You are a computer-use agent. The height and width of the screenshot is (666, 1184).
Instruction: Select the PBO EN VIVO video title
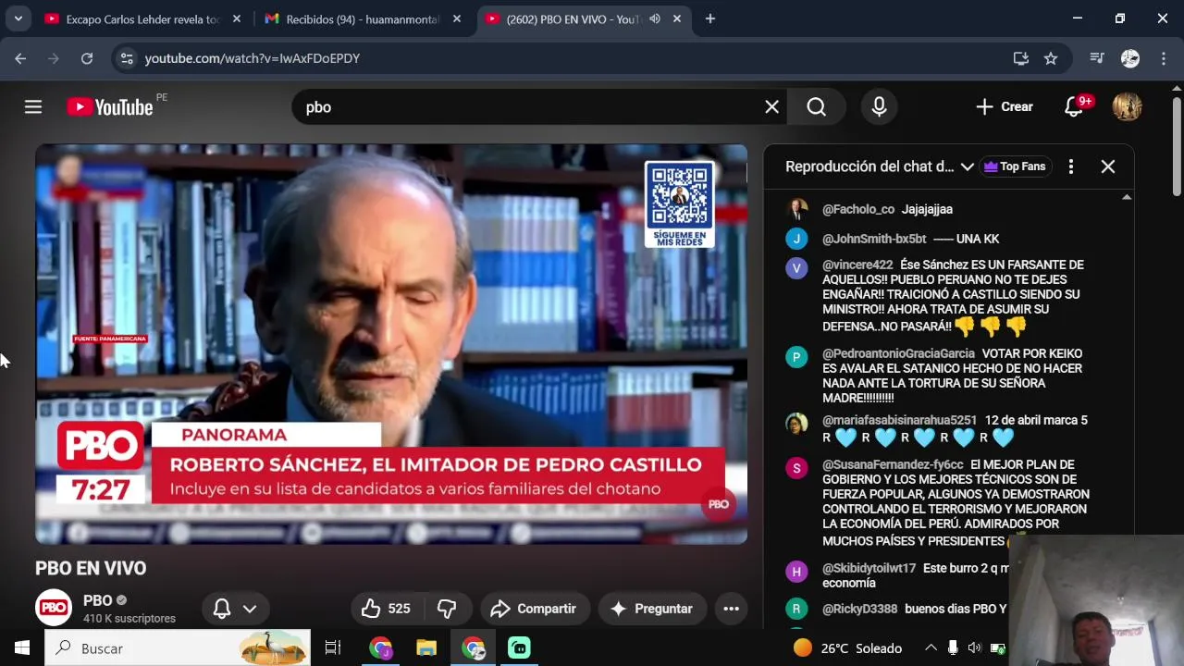(91, 568)
